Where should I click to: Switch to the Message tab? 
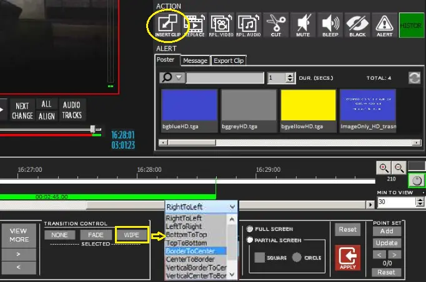click(x=195, y=61)
